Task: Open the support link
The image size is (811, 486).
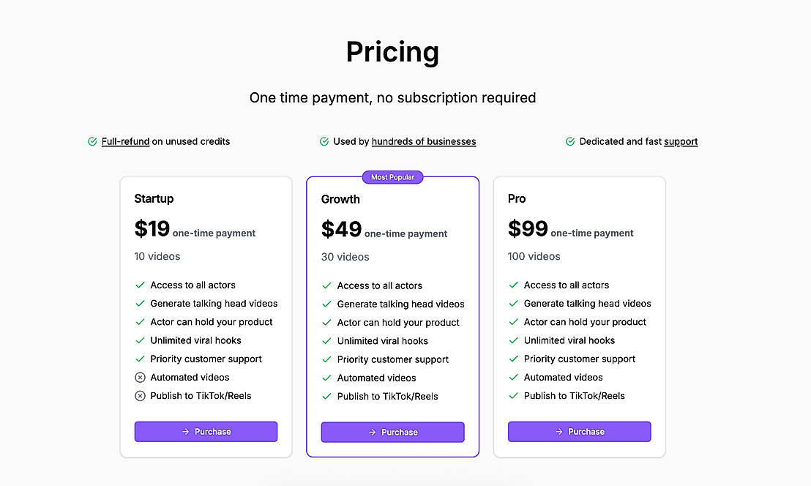Action: [681, 142]
